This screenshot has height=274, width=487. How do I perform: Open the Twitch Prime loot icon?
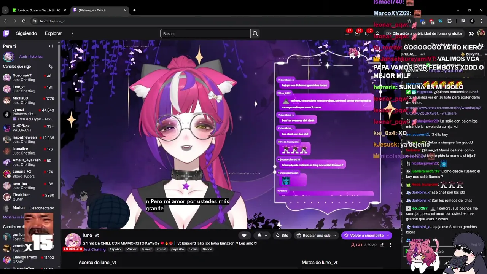347,33
